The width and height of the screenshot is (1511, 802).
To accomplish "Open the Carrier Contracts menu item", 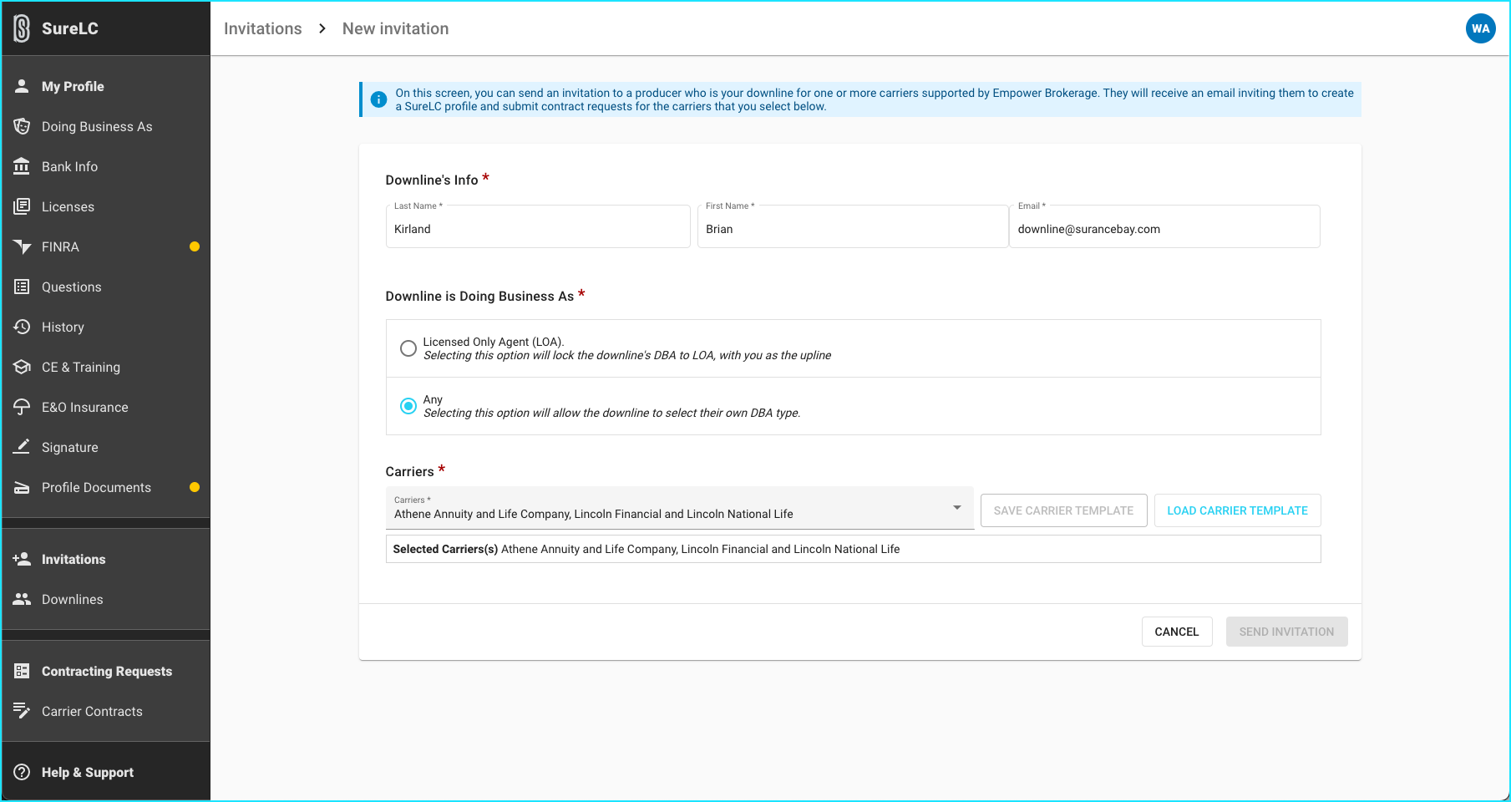I will [106, 711].
